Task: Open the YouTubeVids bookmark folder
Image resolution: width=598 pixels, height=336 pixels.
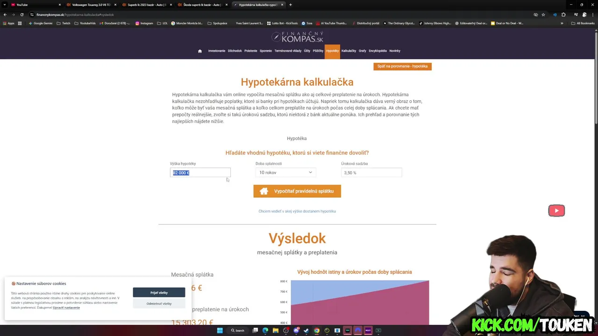Action: pos(85,23)
